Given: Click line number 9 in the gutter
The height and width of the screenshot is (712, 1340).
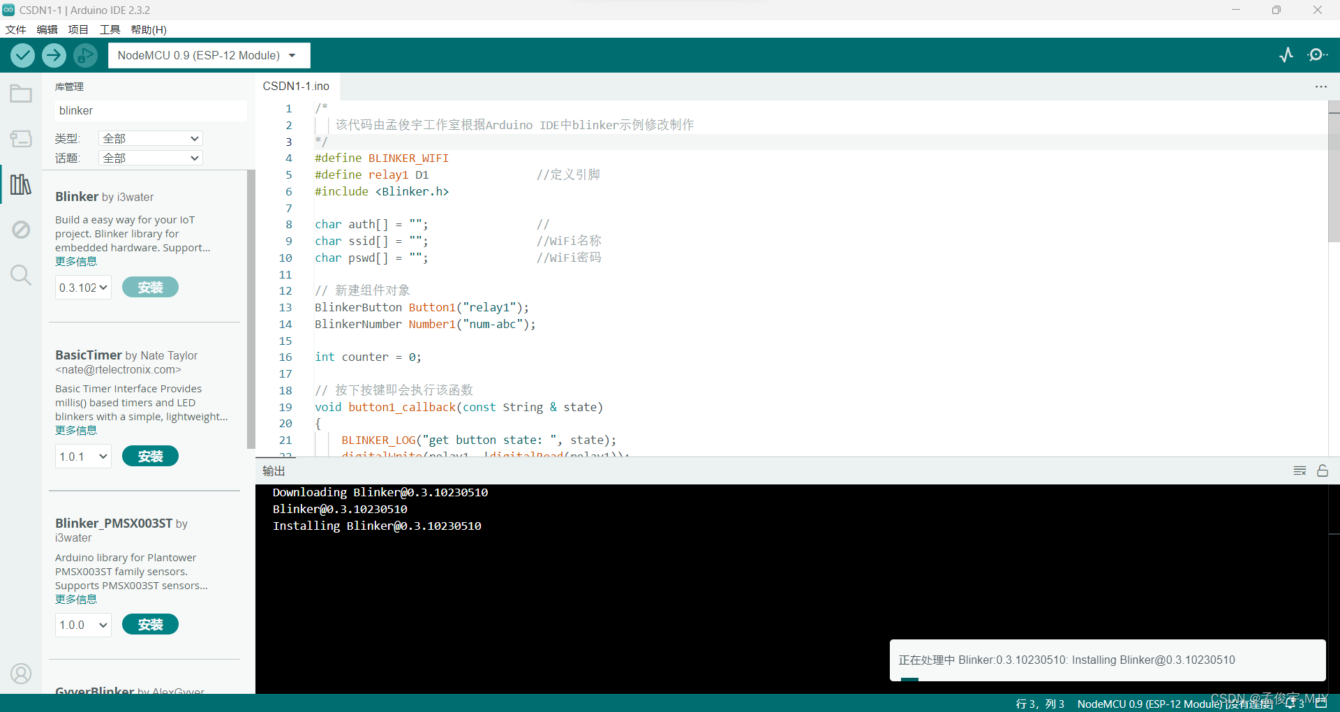Looking at the screenshot, I should click(x=288, y=241).
